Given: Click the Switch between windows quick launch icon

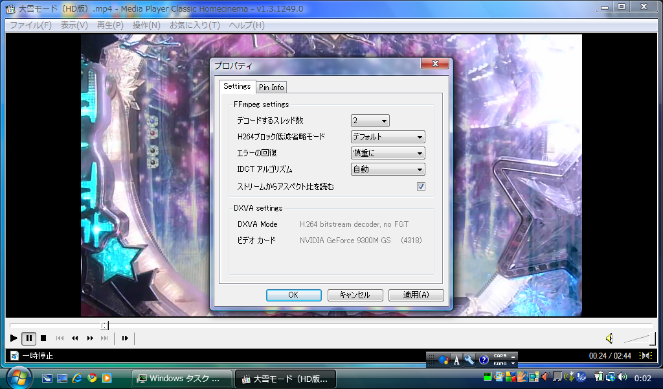Looking at the screenshot, I should pos(47,378).
